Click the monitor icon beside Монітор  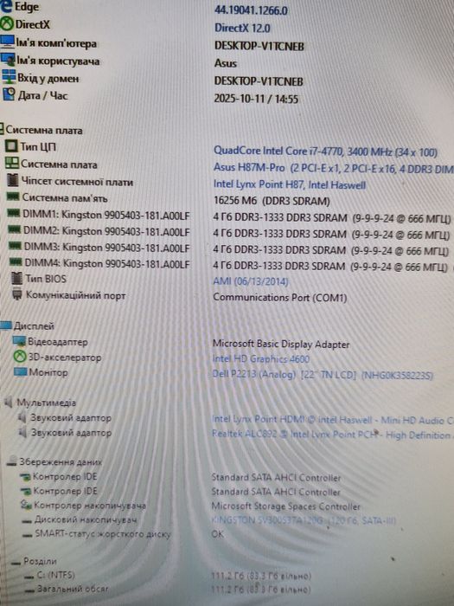coord(20,372)
